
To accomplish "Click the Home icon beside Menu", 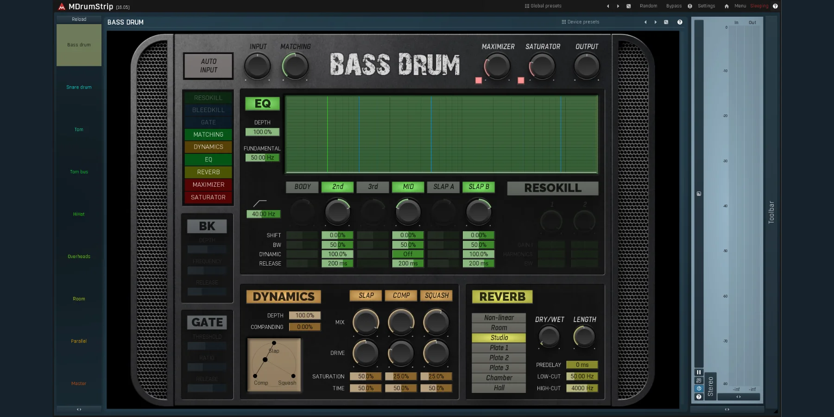I will (727, 6).
